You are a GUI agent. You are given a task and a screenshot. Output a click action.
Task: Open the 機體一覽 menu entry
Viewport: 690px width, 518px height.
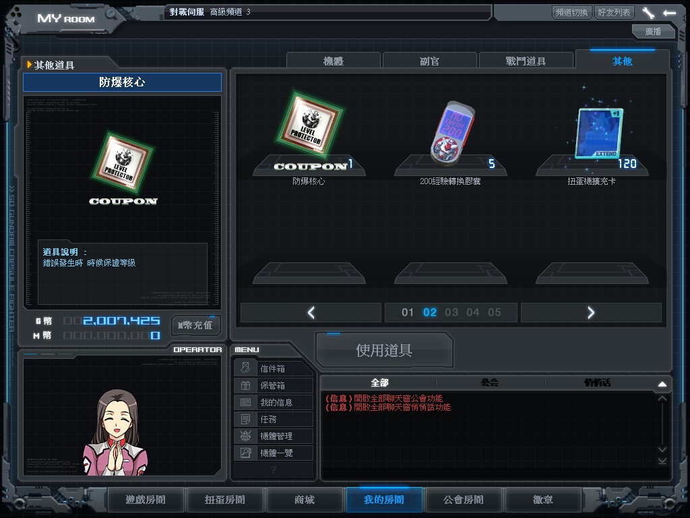pyautogui.click(x=274, y=453)
